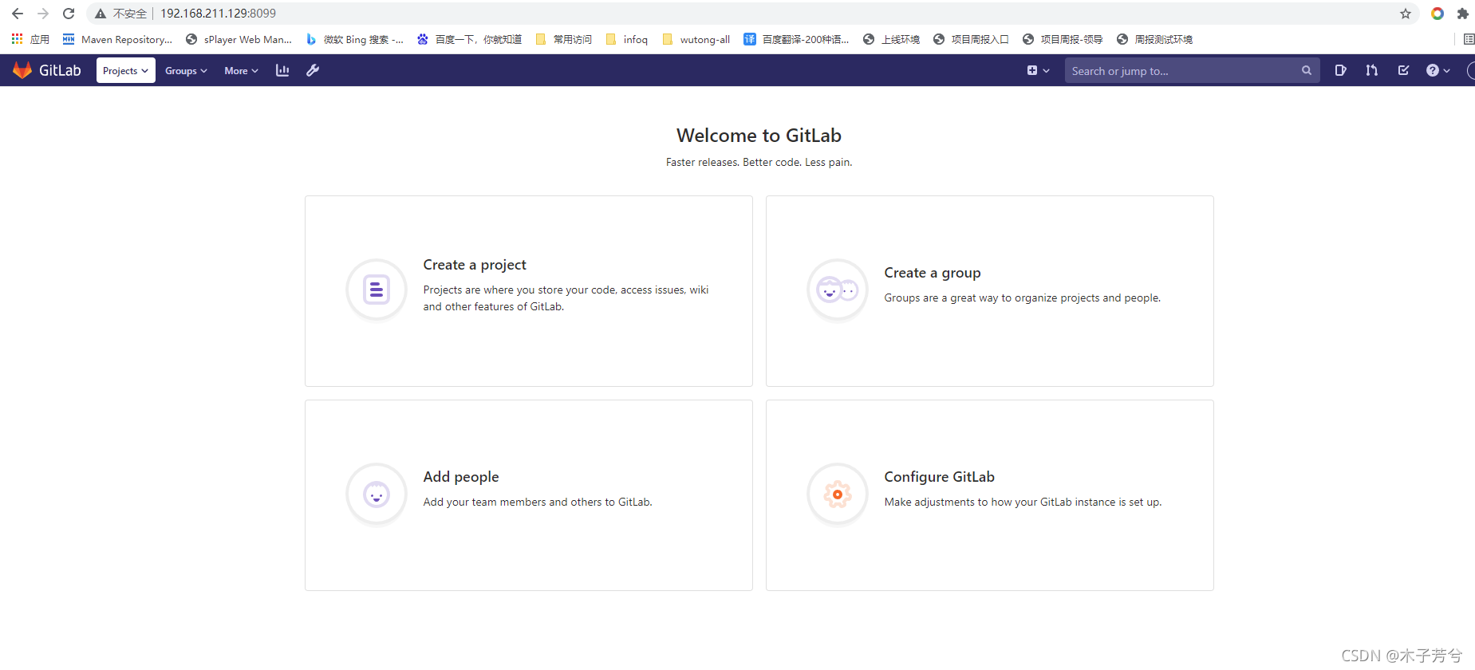Open 微软 Bing 搜索 bookmark
1475x670 pixels.
354,39
